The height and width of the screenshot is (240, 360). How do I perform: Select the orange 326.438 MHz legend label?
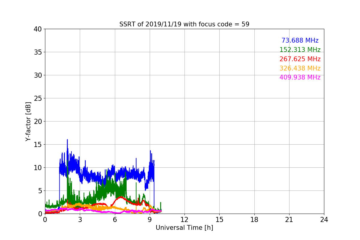[x=300, y=68]
